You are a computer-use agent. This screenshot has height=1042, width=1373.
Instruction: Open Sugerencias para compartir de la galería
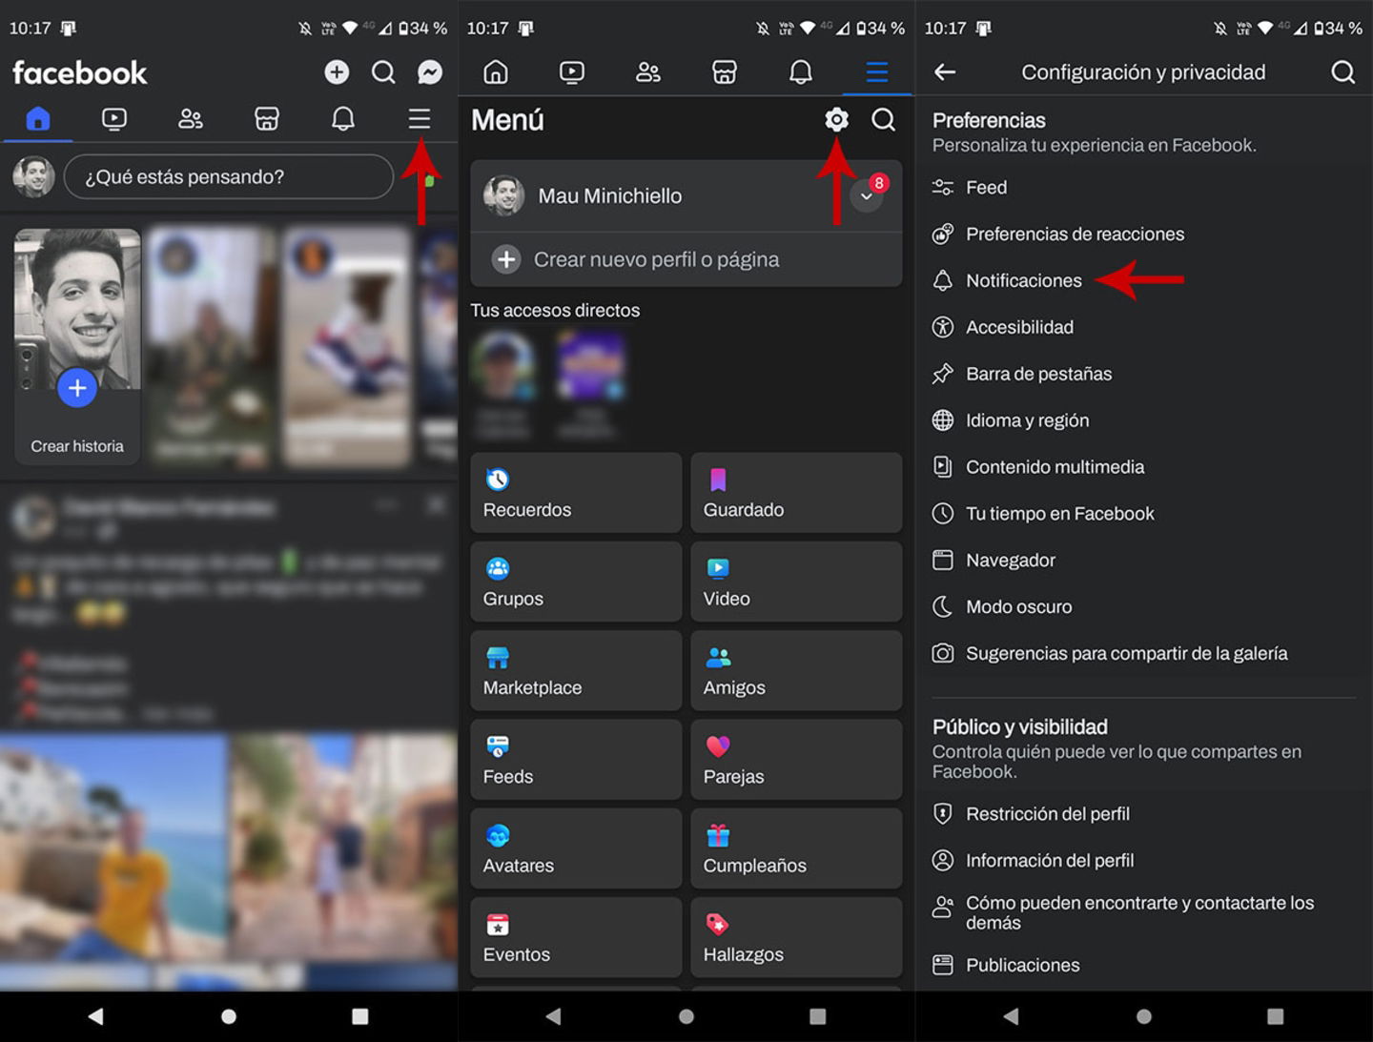click(x=1144, y=655)
